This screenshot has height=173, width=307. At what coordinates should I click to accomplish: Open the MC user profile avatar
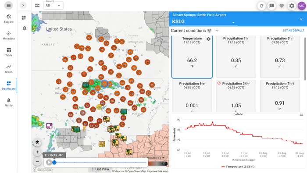point(302,6)
